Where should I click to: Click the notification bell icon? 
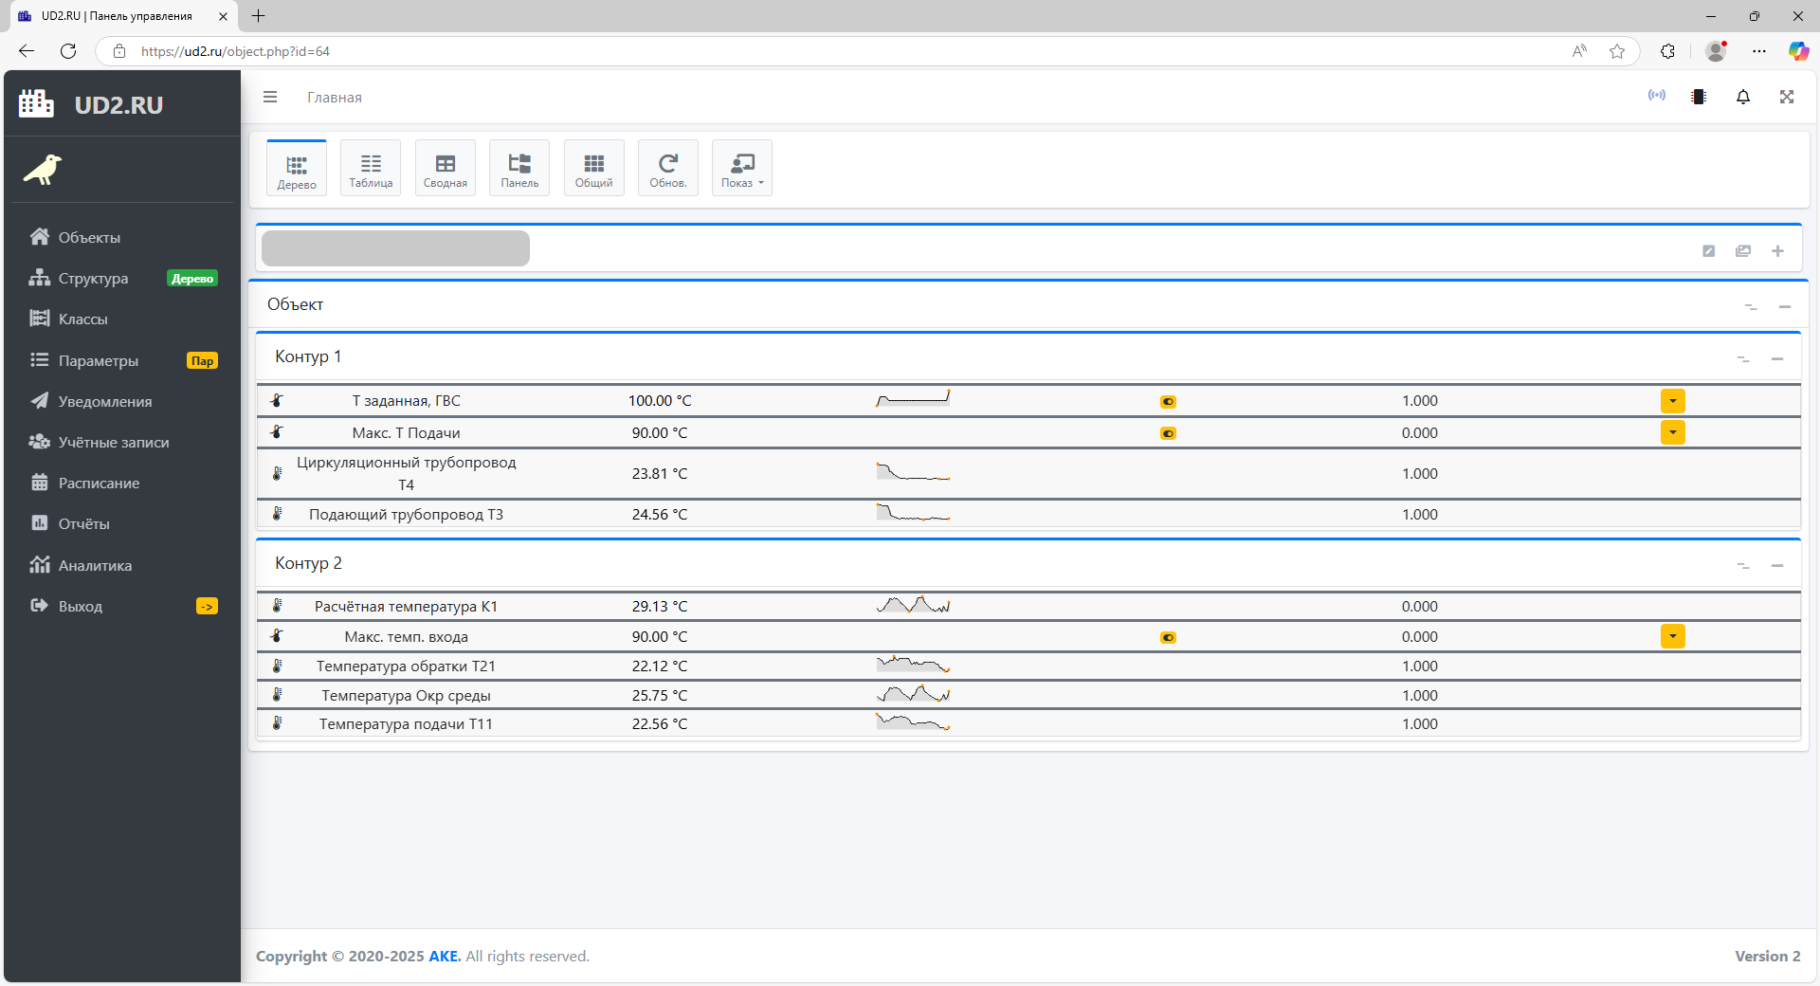[x=1742, y=97]
